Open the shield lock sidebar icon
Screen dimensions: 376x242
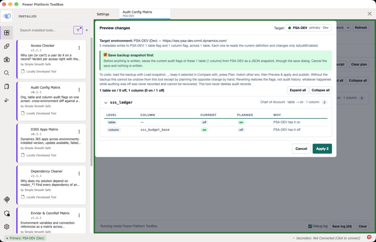pos(7,213)
